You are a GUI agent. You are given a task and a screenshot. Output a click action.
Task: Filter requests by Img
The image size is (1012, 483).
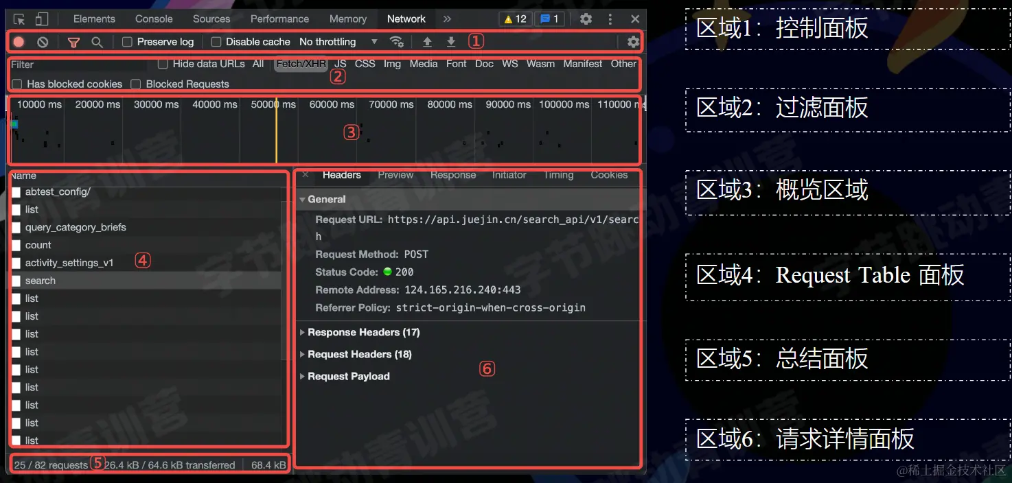[x=392, y=64]
